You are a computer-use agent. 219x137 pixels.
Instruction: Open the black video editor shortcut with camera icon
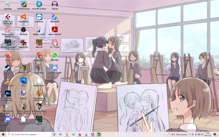[x=8, y=96]
